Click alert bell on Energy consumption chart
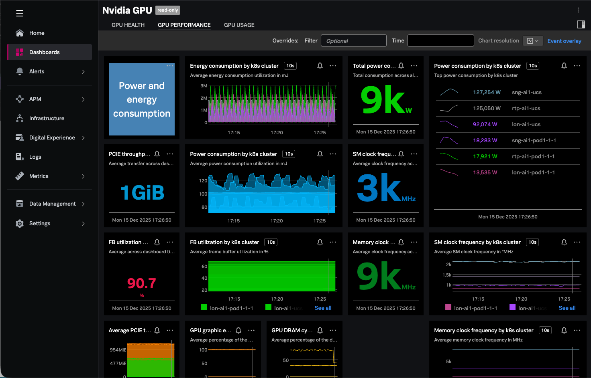The height and width of the screenshot is (392, 591). coord(320,66)
